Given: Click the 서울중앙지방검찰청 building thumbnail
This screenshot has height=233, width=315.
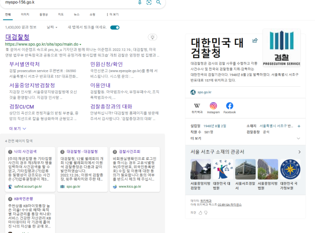Looking at the screenshot, I should tap(201, 169).
